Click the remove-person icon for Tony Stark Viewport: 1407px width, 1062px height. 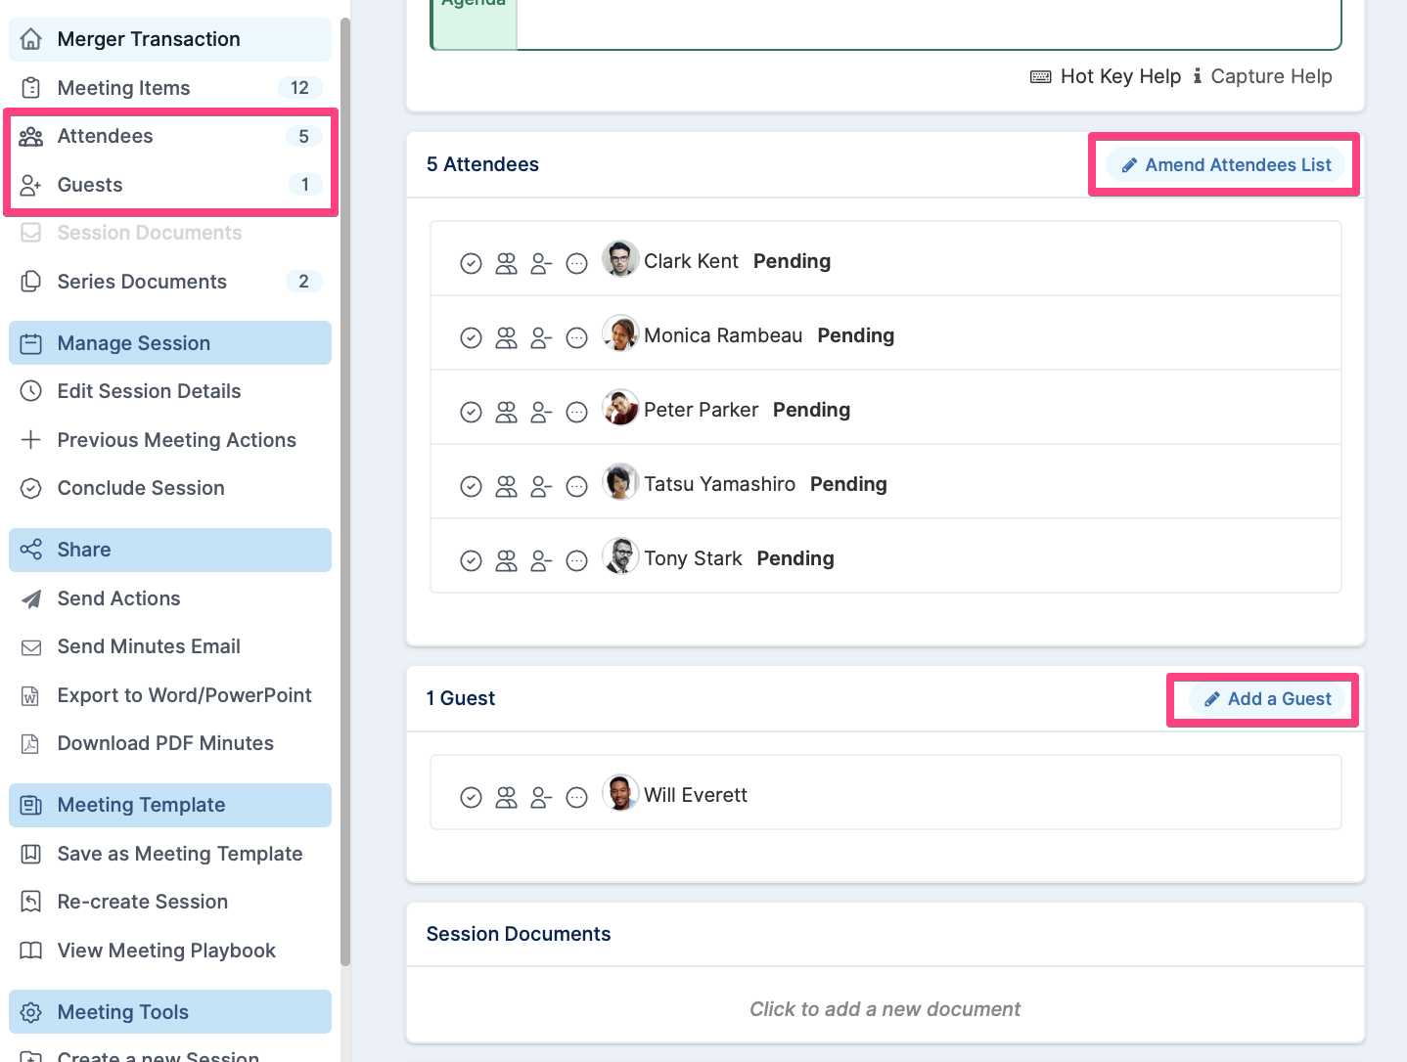(541, 560)
